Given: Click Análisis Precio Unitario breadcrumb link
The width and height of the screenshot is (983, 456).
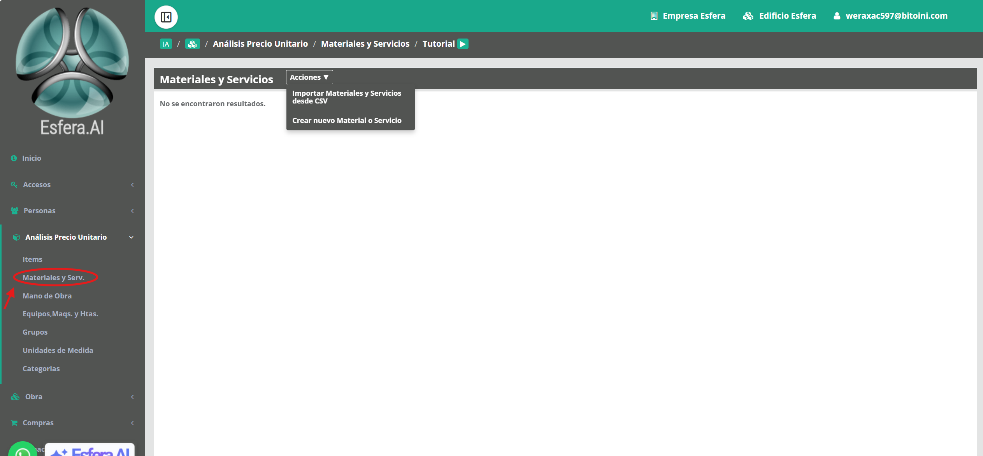Looking at the screenshot, I should tap(260, 44).
